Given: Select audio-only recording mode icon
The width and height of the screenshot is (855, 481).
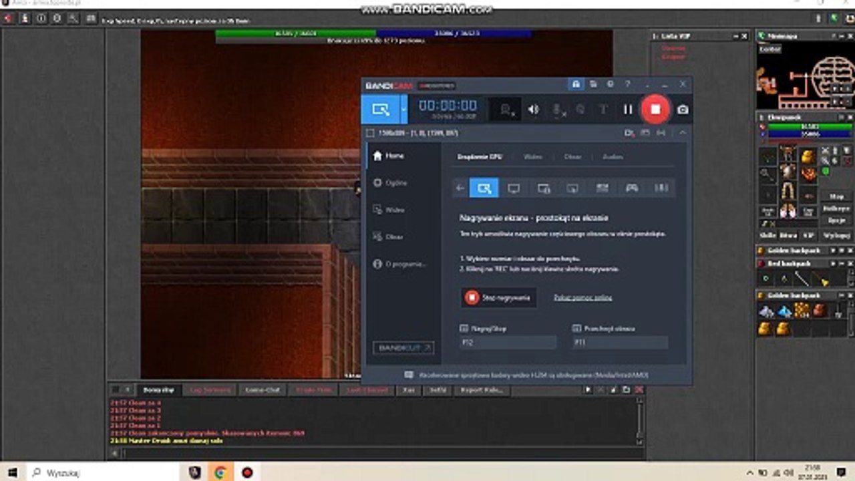Looking at the screenshot, I should pyautogui.click(x=661, y=188).
